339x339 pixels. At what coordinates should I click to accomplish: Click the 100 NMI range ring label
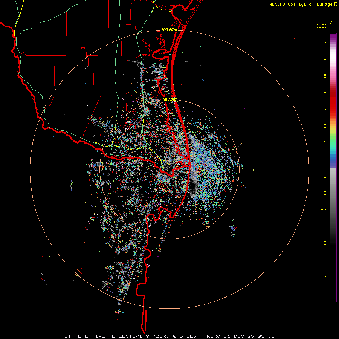[x=169, y=30]
